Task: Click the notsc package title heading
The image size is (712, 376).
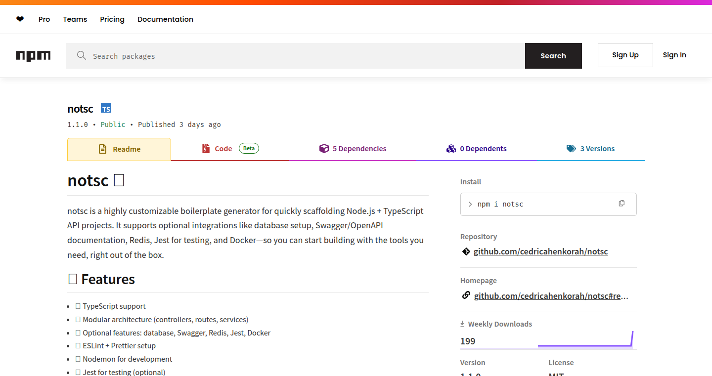Action: 80,109
